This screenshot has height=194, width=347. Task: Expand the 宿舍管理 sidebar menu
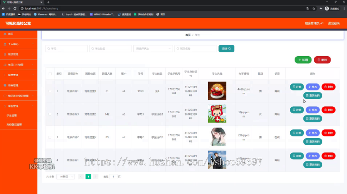click(x=19, y=75)
